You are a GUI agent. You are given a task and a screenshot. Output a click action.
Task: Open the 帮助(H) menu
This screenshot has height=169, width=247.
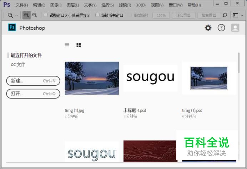click(x=194, y=5)
